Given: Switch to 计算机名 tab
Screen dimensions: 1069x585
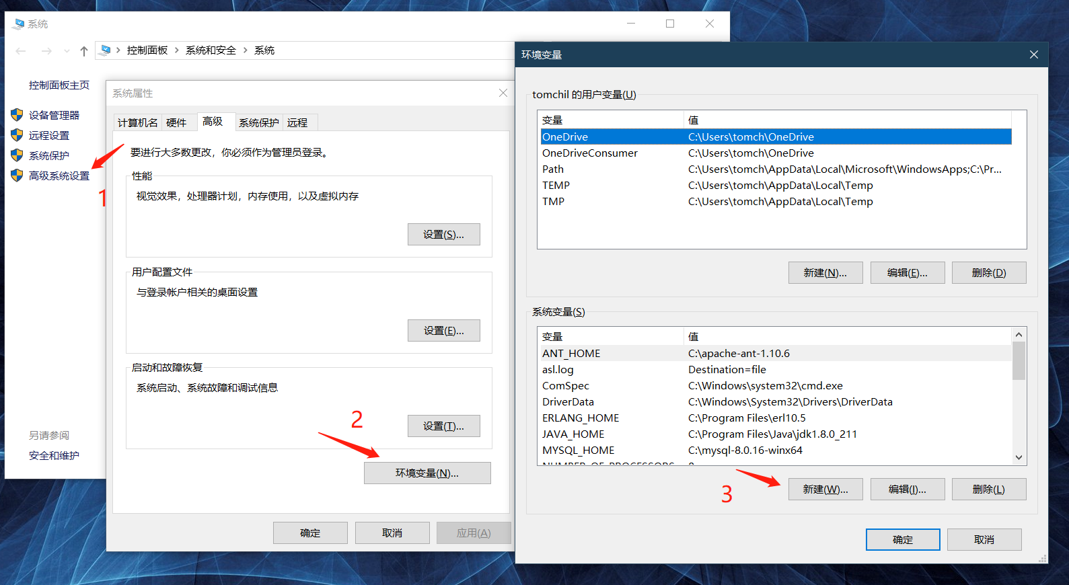Looking at the screenshot, I should click(137, 122).
